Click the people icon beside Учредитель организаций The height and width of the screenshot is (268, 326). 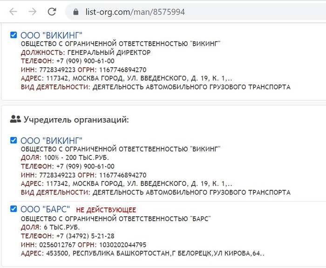point(15,119)
